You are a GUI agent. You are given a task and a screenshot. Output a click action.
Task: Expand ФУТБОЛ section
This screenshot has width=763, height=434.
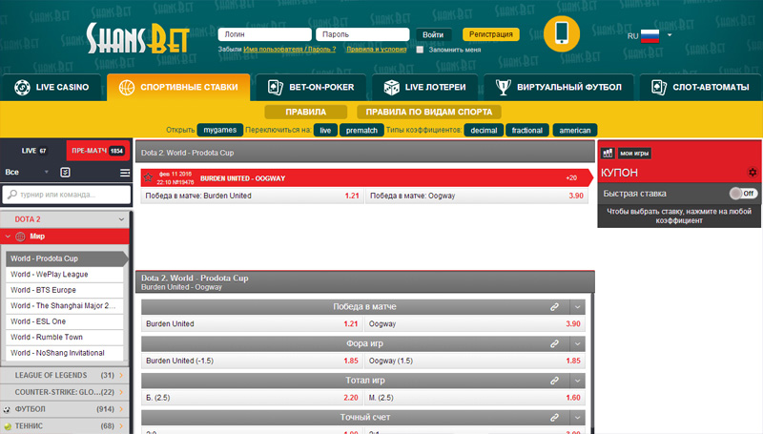tap(65, 409)
